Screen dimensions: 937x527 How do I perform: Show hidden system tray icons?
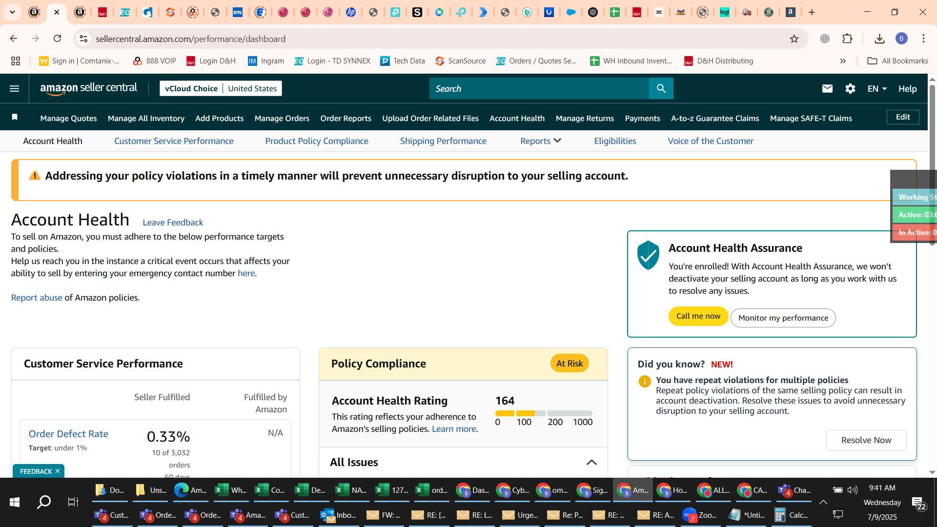tap(823, 502)
